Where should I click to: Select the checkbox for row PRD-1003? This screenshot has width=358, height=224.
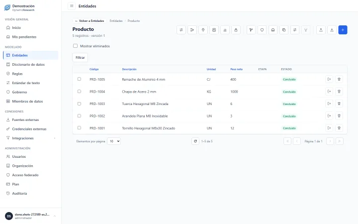coord(79,104)
